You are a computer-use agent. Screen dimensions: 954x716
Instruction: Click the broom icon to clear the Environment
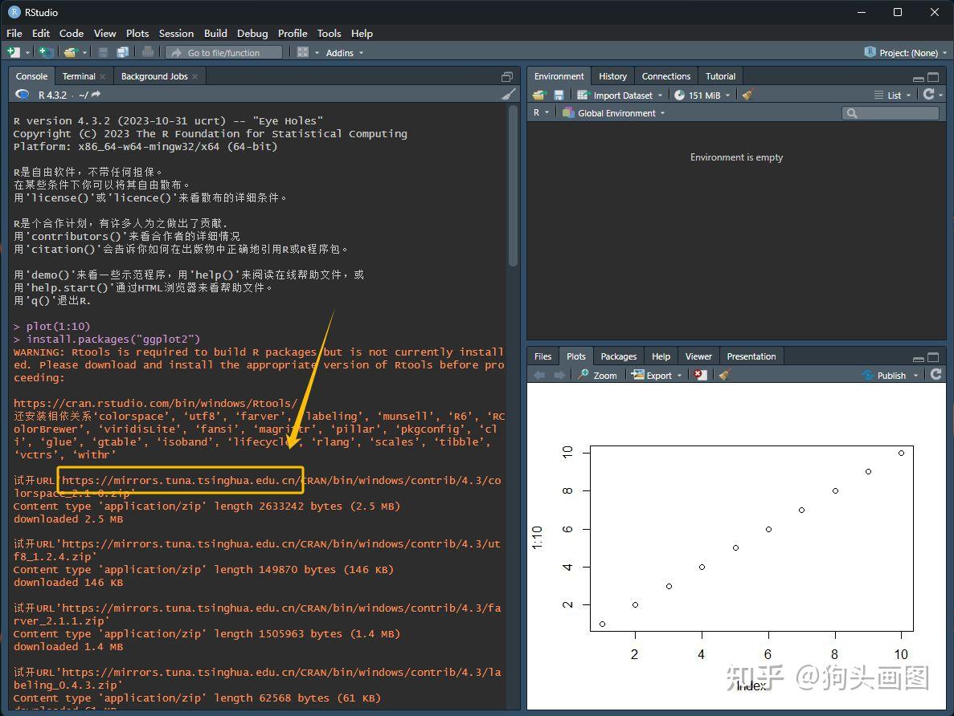tap(747, 95)
